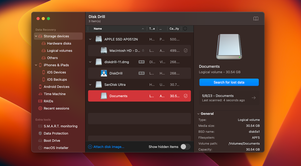This screenshot has width=301, height=166.
Task: Select the Documents volume row
Action: coord(139,96)
